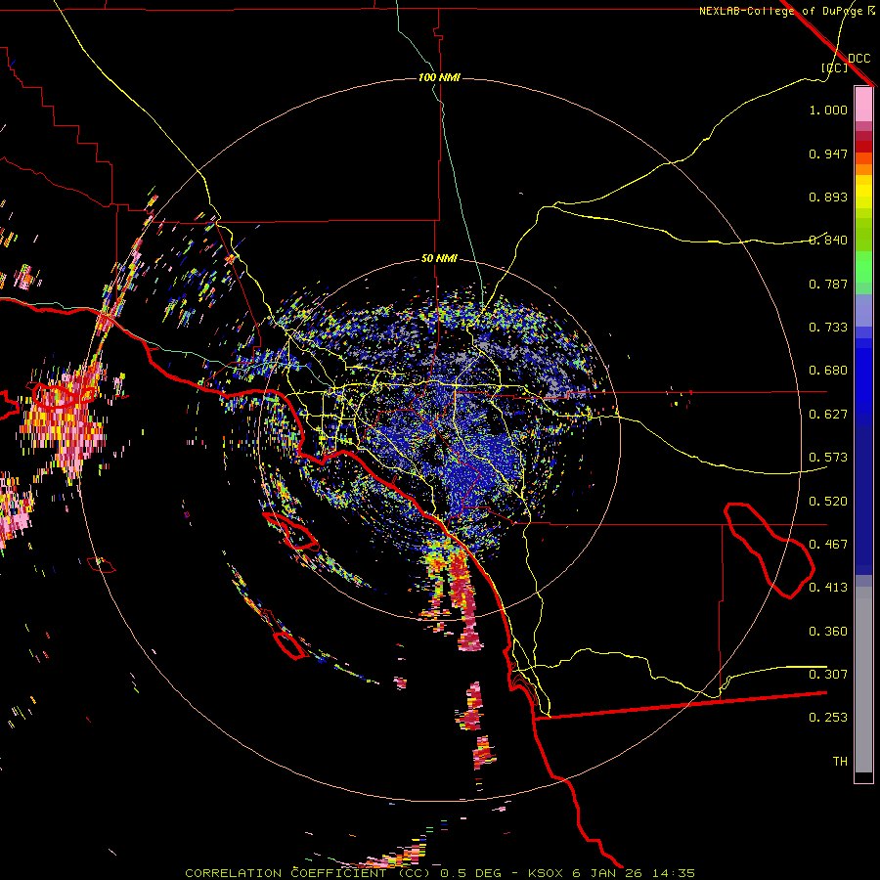The height and width of the screenshot is (880, 880).
Task: Click the 0.680 scale value
Action: 828,371
